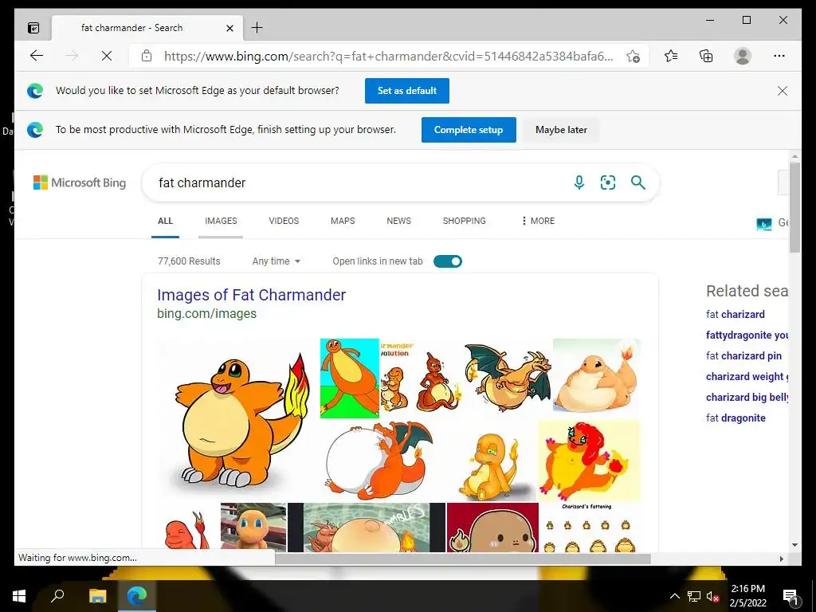The image size is (816, 612).
Task: Open the flying Charizard image thumbnail
Action: [x=508, y=378]
